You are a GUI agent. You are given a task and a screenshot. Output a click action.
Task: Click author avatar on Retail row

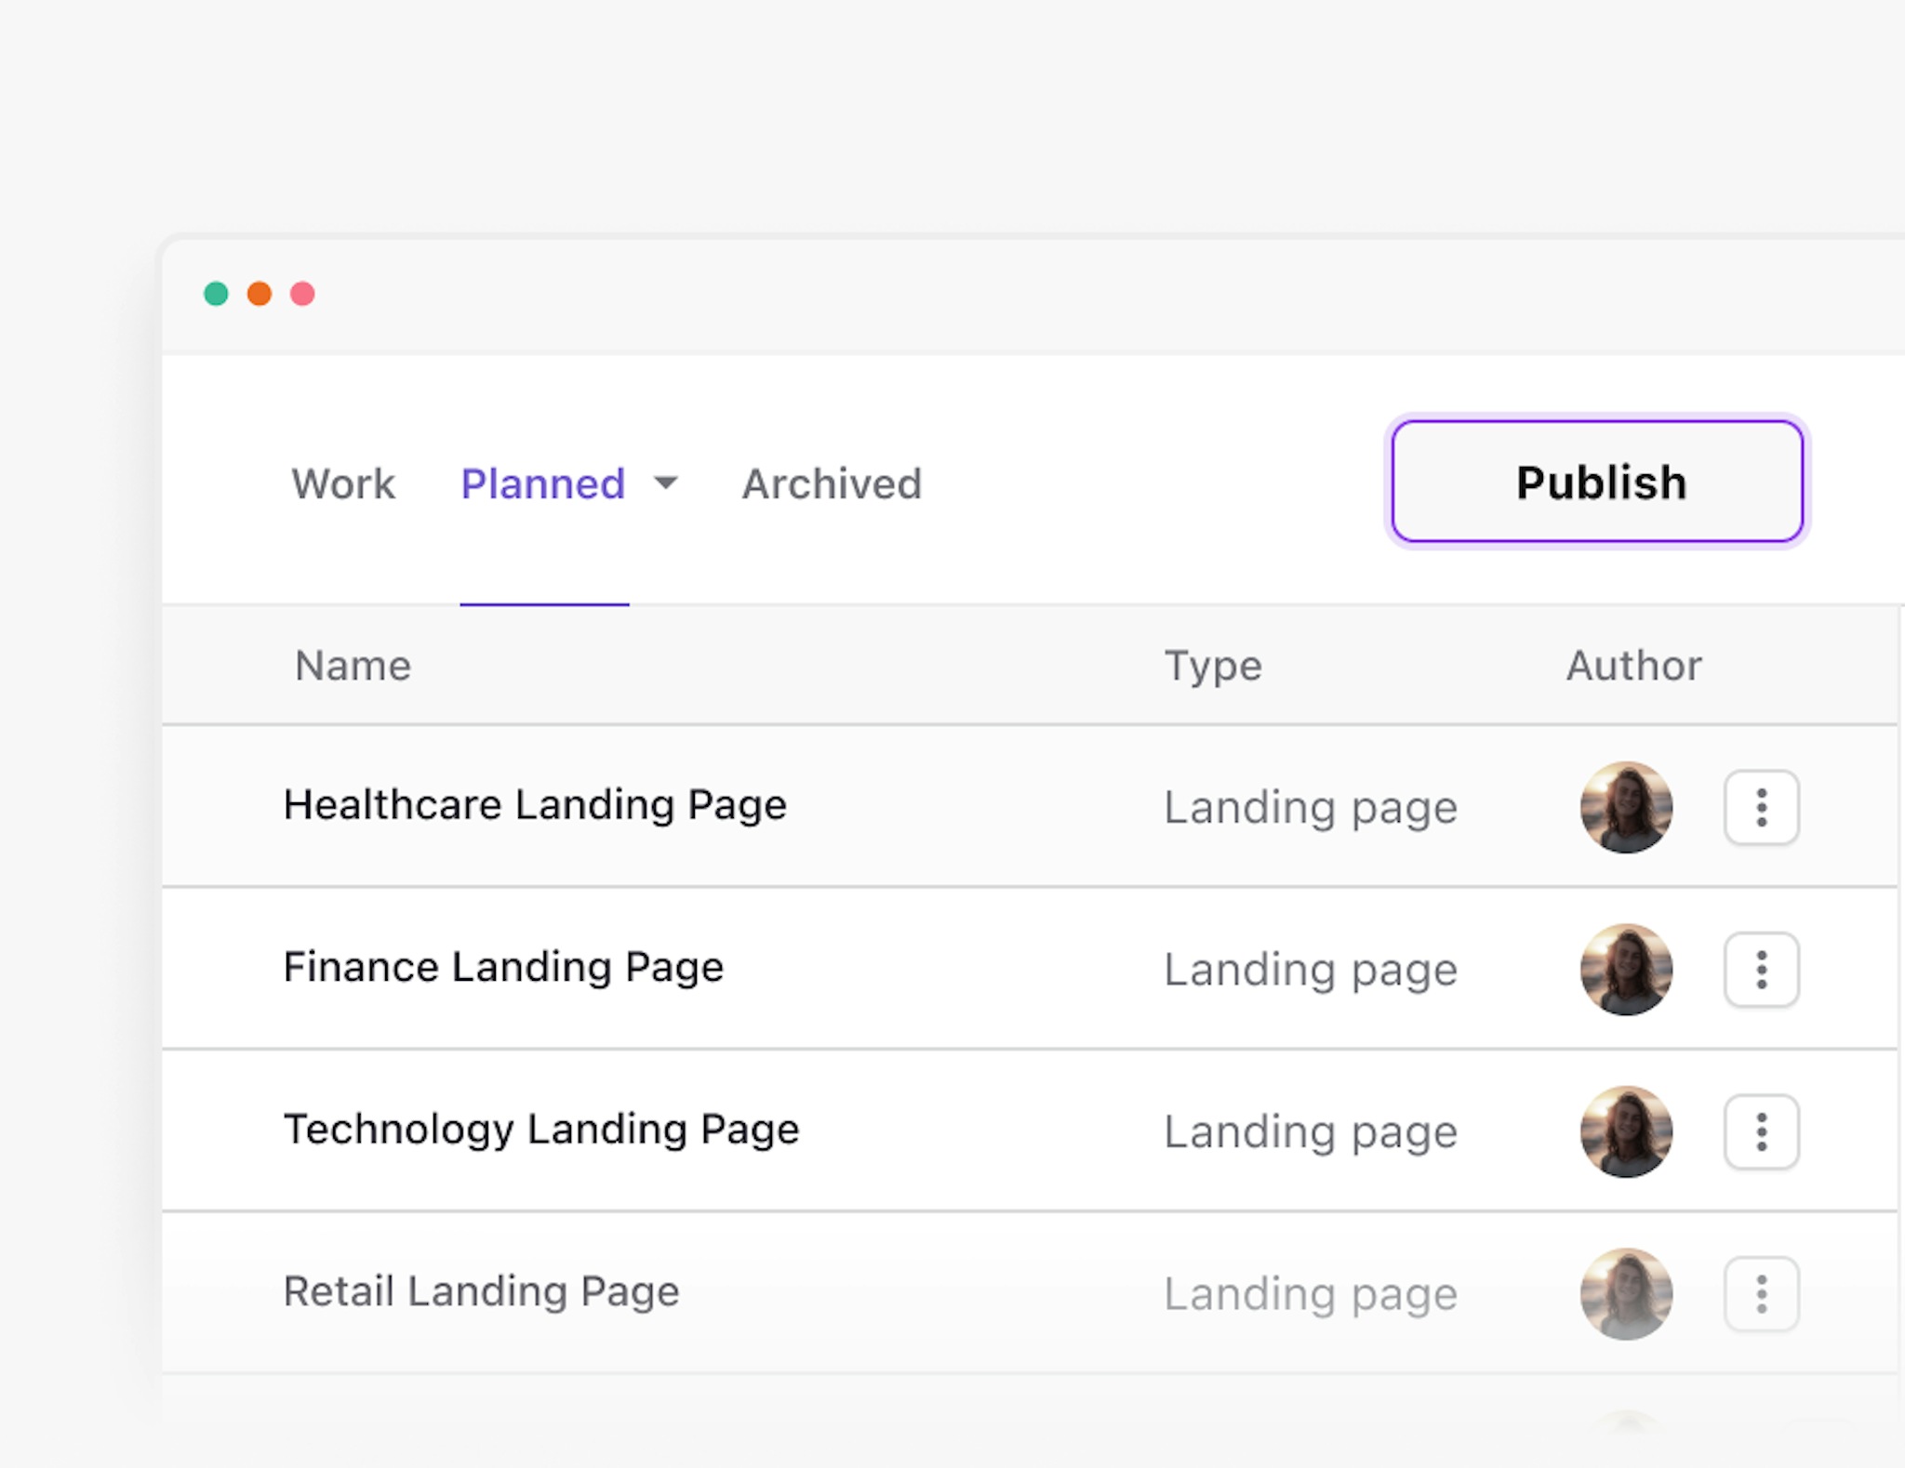(x=1626, y=1293)
